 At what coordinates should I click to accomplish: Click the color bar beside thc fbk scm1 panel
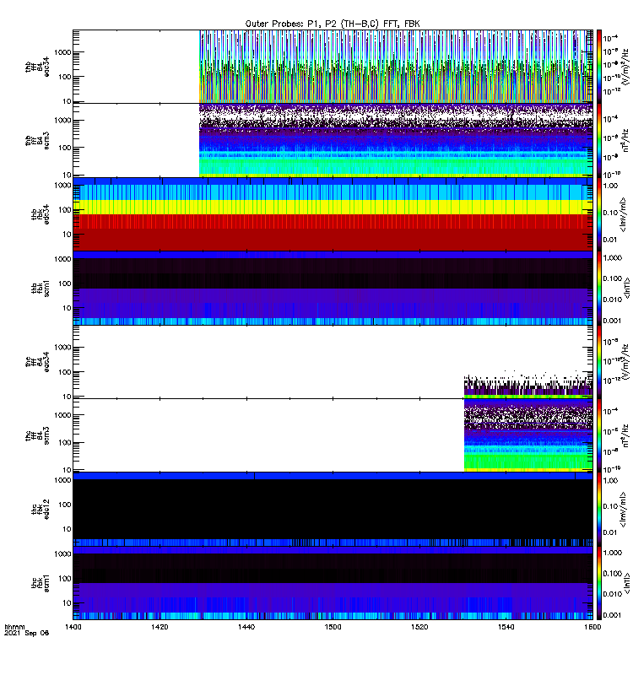point(598,583)
